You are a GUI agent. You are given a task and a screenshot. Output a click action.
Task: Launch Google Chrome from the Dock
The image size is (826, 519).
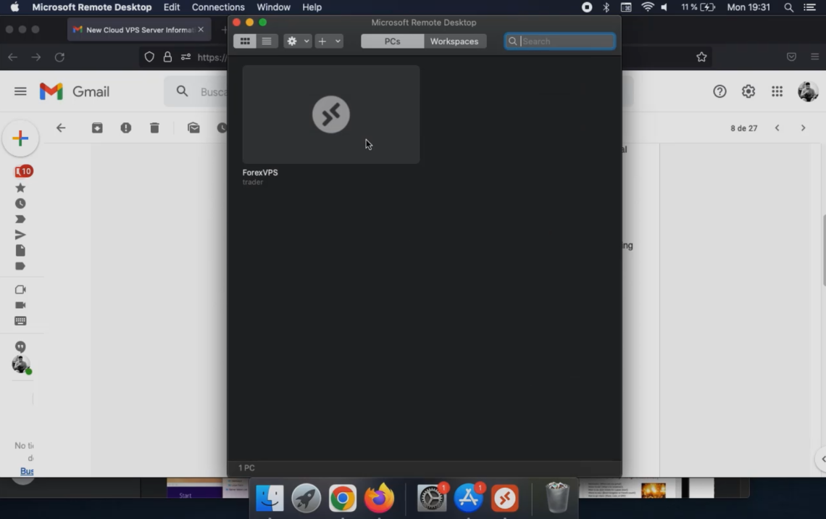342,498
